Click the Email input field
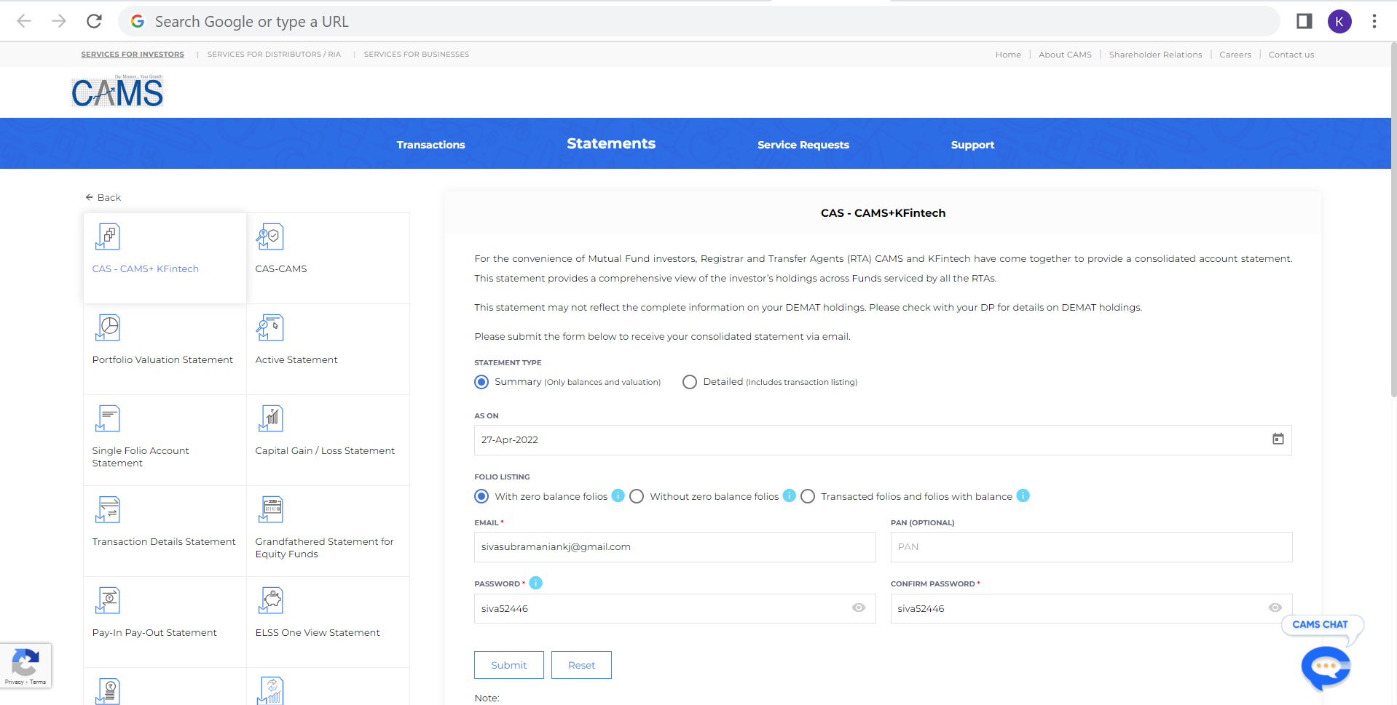Screen dimensions: 1397x705 pos(675,547)
